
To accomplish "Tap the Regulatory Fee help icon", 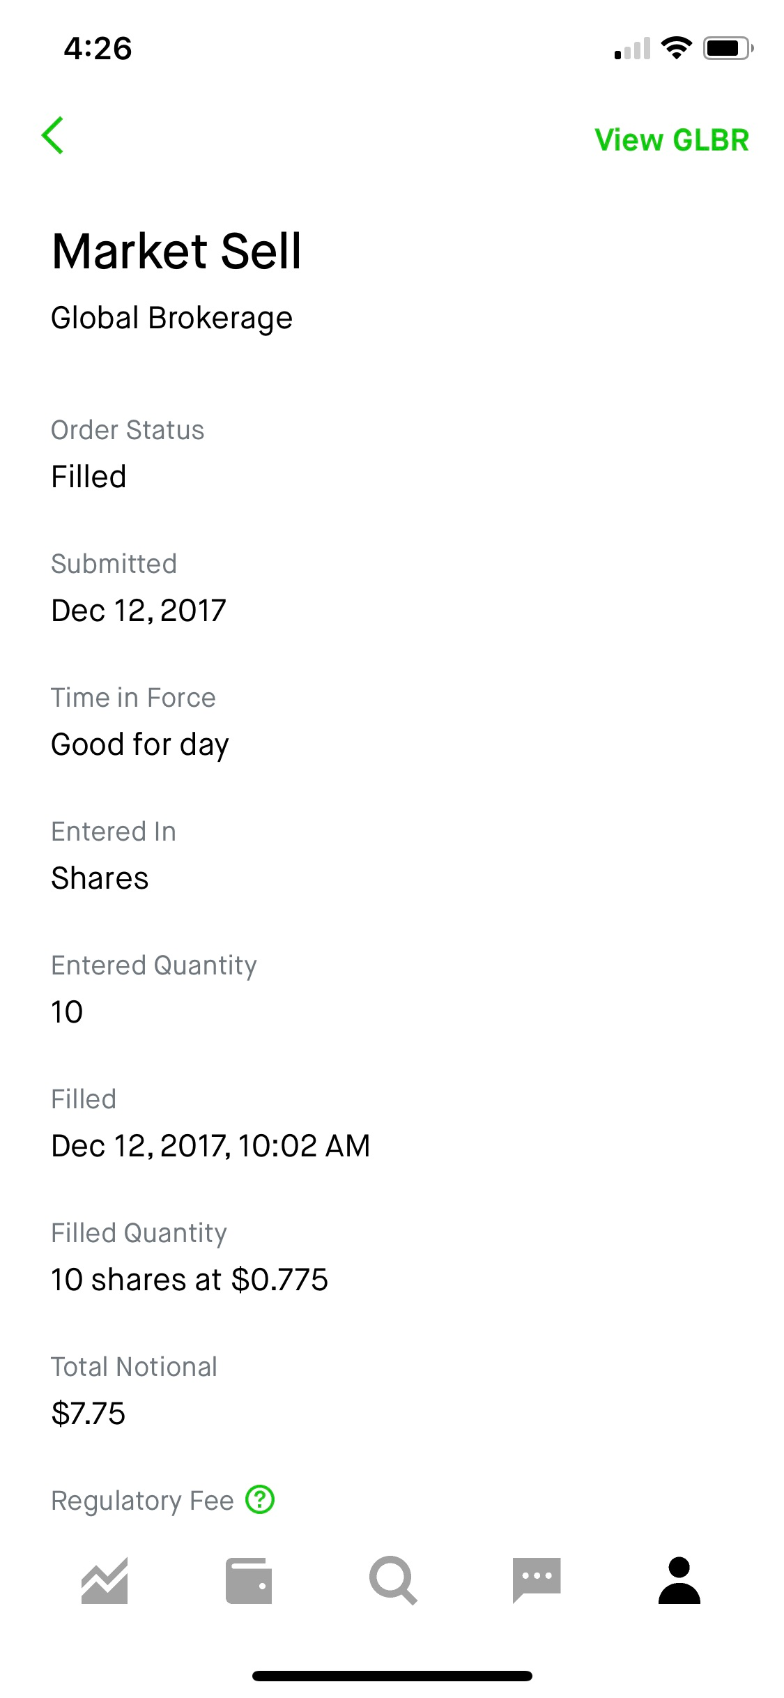I will tap(260, 1499).
